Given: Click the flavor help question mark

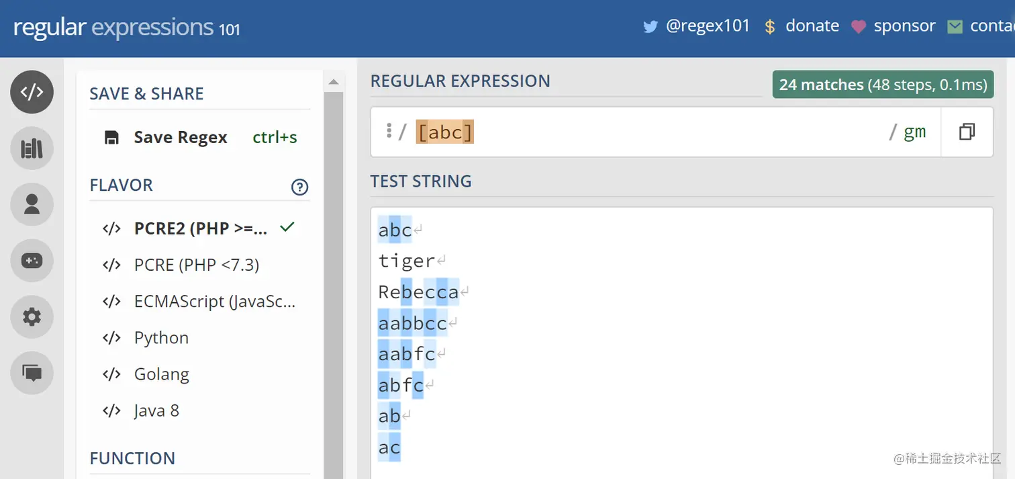Looking at the screenshot, I should click(x=299, y=187).
